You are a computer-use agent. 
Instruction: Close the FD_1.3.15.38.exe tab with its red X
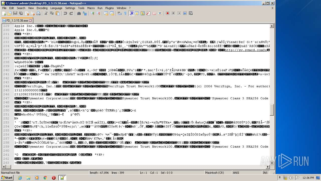30,21
